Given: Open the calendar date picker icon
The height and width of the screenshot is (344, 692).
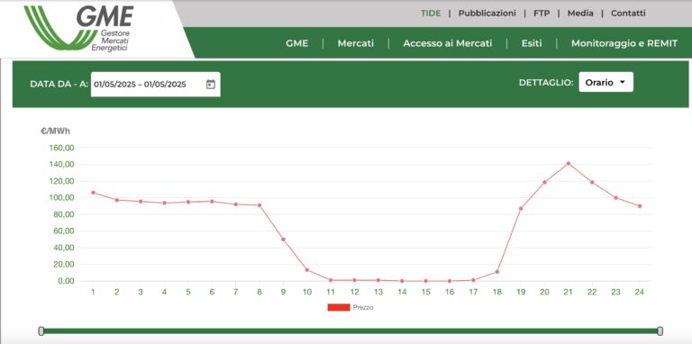Looking at the screenshot, I should [211, 85].
